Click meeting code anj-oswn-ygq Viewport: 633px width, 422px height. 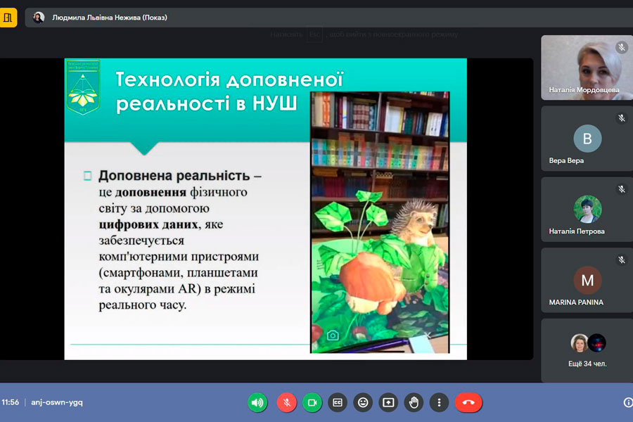coord(57,402)
